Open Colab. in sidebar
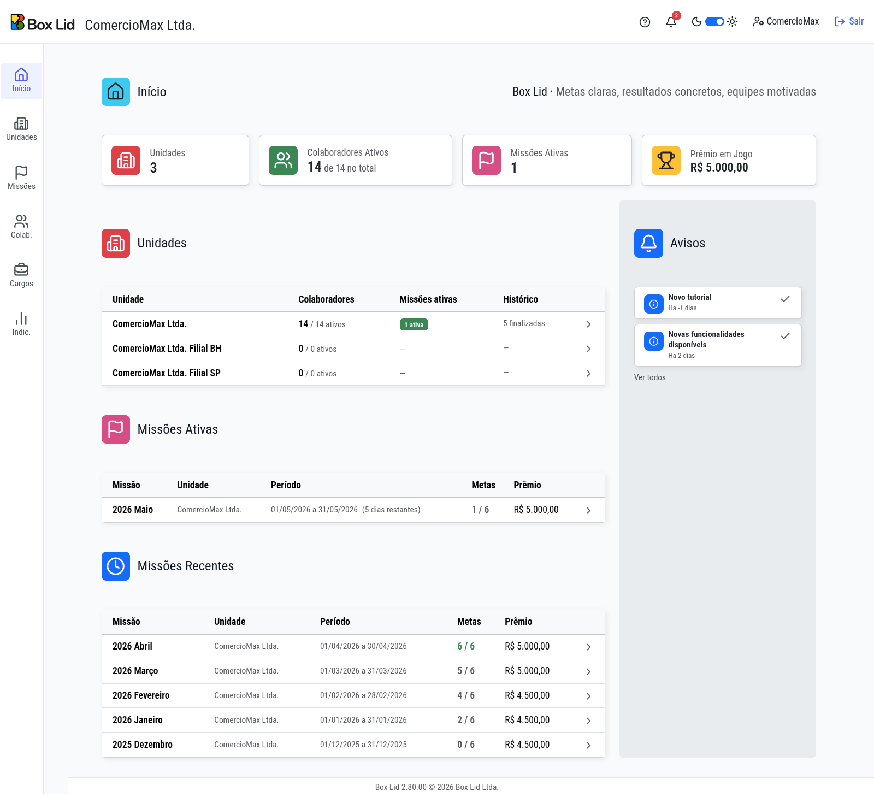 coord(21,227)
